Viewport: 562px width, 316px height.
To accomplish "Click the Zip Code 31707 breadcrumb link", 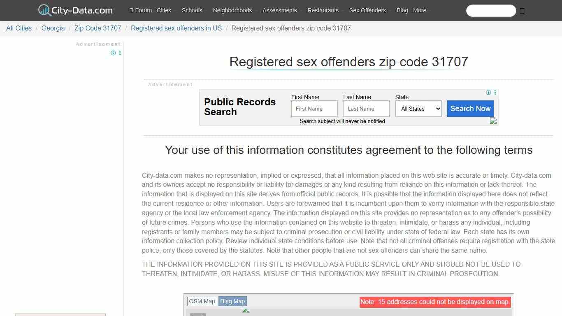I will 98,28.
